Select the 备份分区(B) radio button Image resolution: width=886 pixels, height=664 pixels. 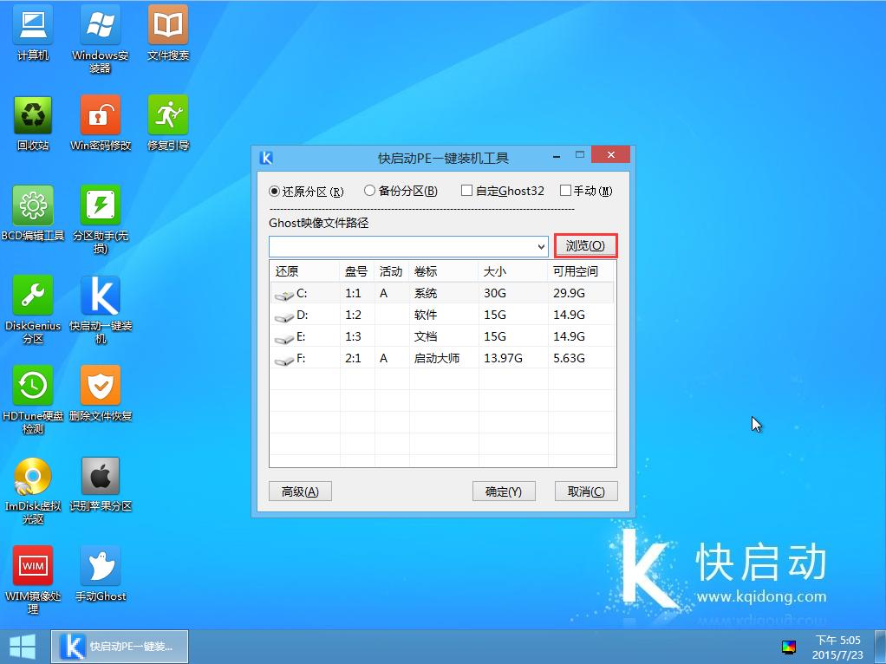[x=368, y=191]
